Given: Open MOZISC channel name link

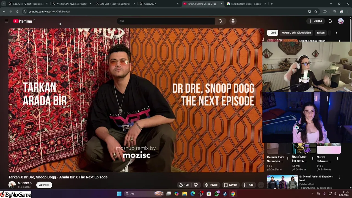Looking at the screenshot, I should [x=23, y=183].
